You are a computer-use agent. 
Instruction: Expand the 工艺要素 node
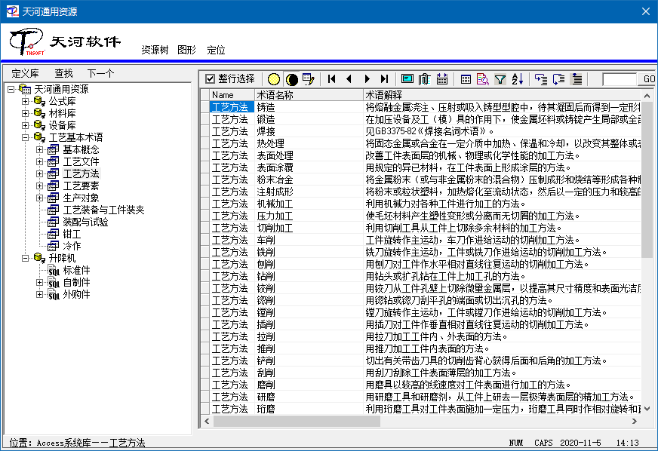click(39, 186)
